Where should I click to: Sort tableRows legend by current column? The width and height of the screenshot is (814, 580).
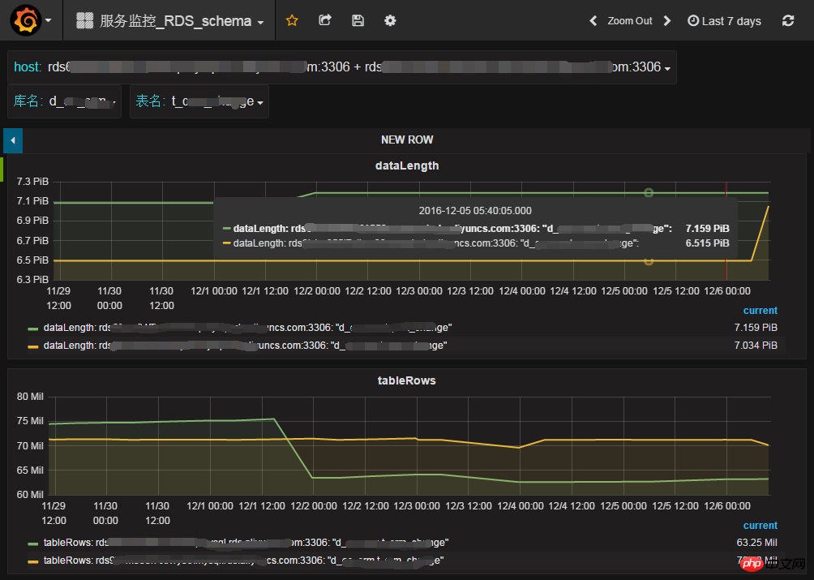[760, 526]
